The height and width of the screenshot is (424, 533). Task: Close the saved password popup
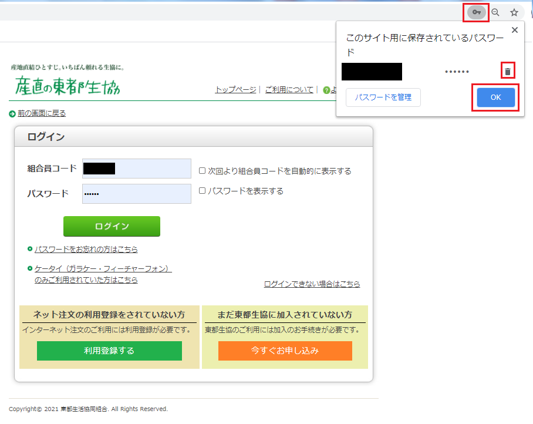tap(515, 30)
